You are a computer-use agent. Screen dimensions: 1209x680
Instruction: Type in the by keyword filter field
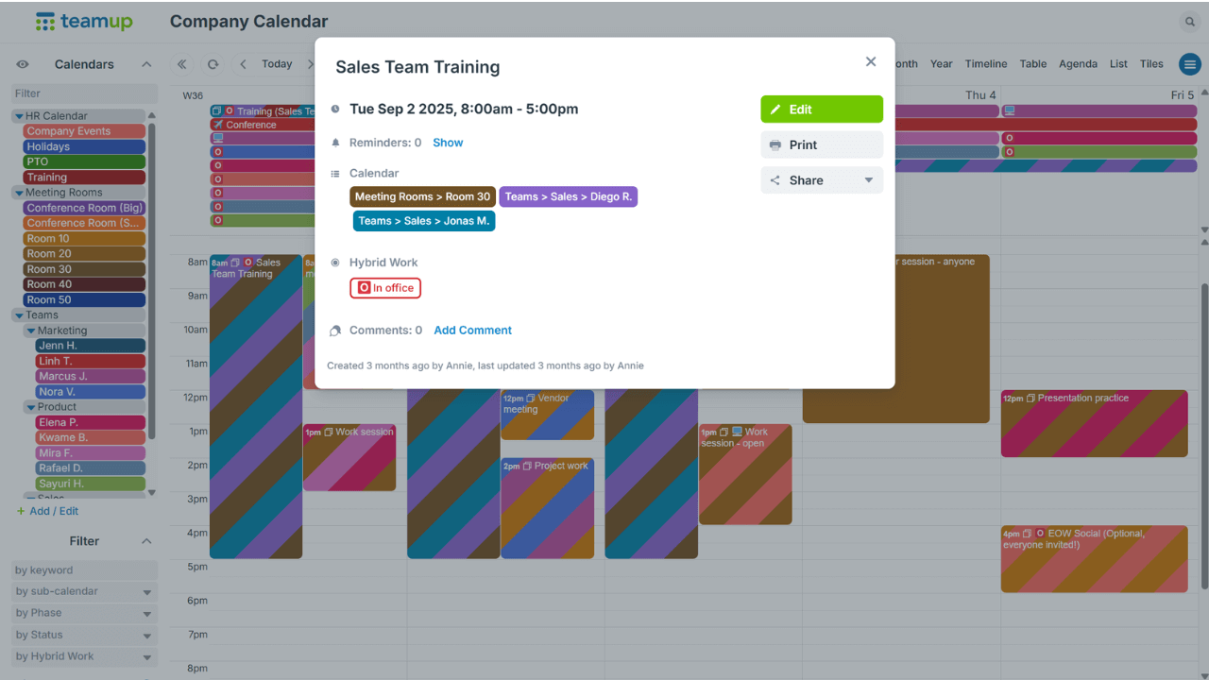point(84,570)
